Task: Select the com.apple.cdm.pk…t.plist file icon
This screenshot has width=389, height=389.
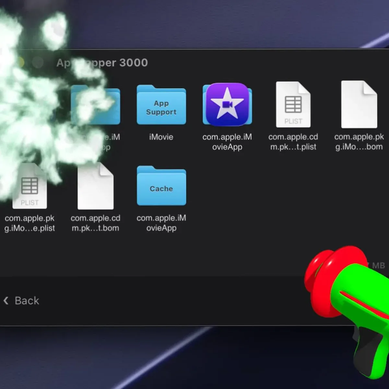Action: 293,104
